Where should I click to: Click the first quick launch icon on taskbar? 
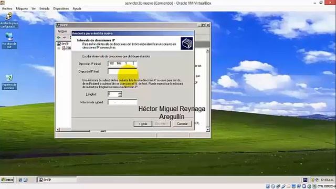[20, 180]
